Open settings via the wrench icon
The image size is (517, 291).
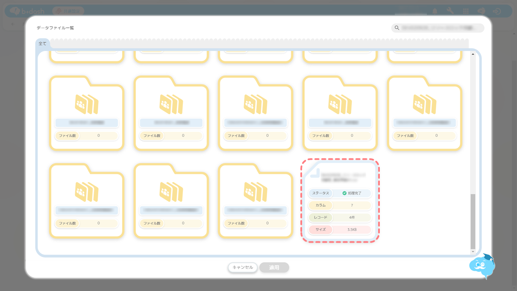point(450,11)
